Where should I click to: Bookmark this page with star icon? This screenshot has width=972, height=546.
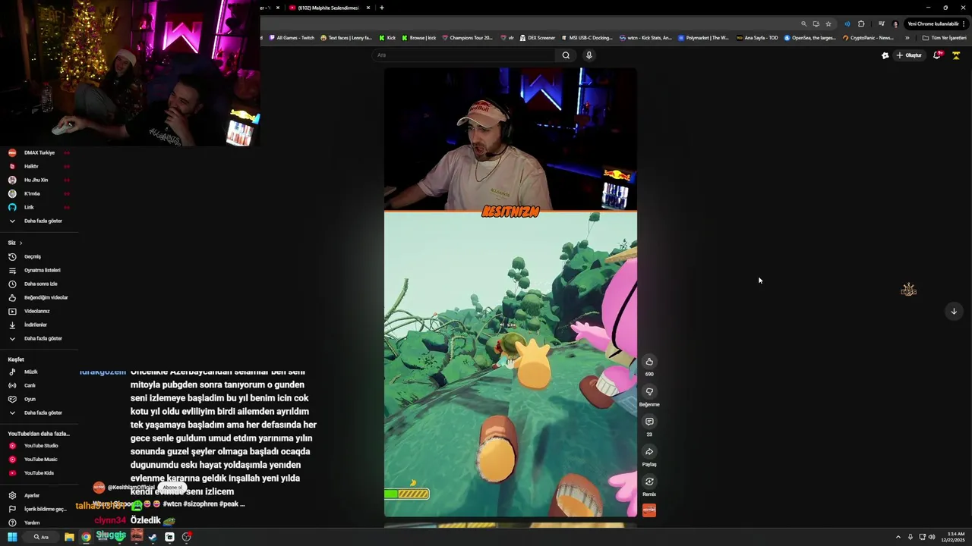(828, 24)
